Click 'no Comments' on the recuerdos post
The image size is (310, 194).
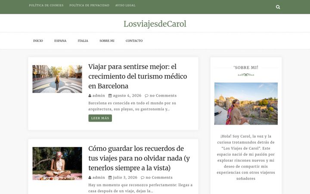[159, 178]
